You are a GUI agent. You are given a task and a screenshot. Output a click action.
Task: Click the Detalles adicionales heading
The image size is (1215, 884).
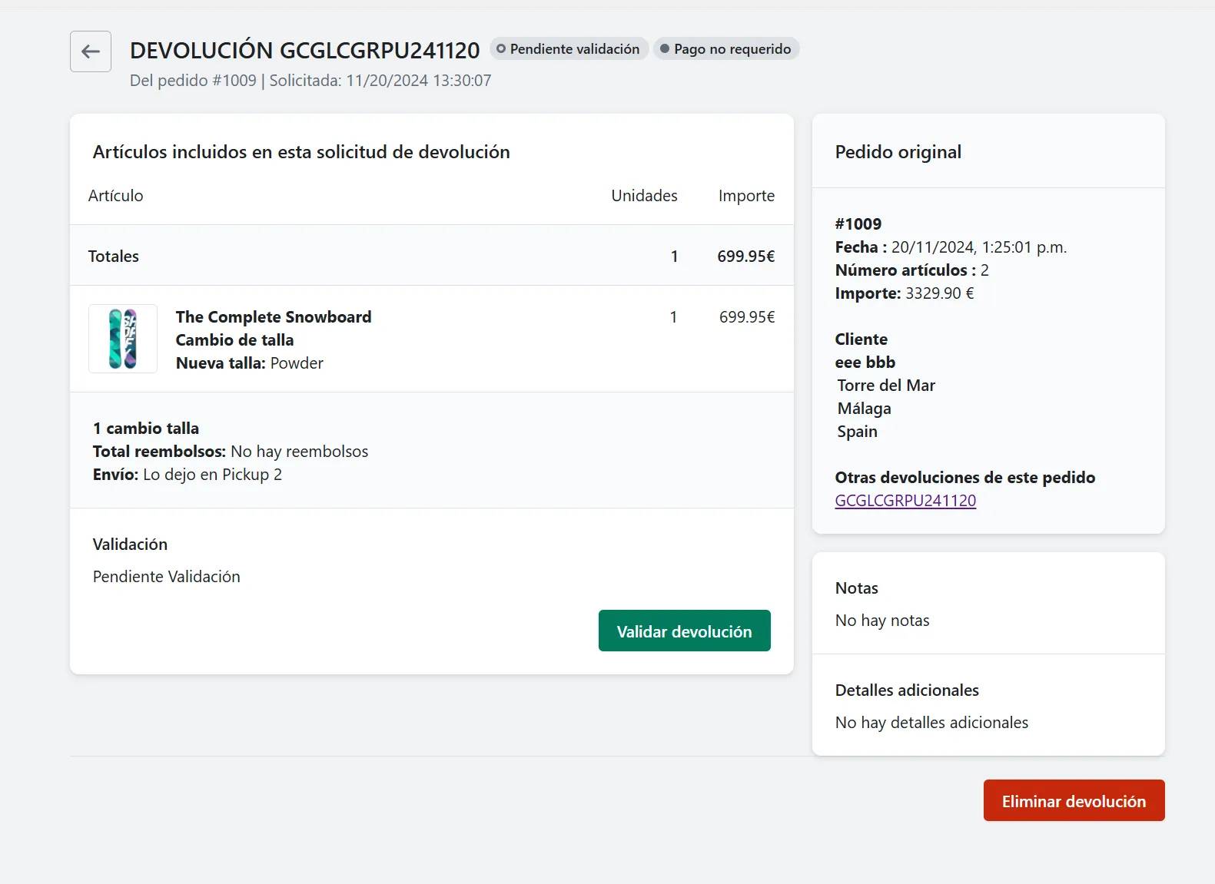pyautogui.click(x=907, y=690)
